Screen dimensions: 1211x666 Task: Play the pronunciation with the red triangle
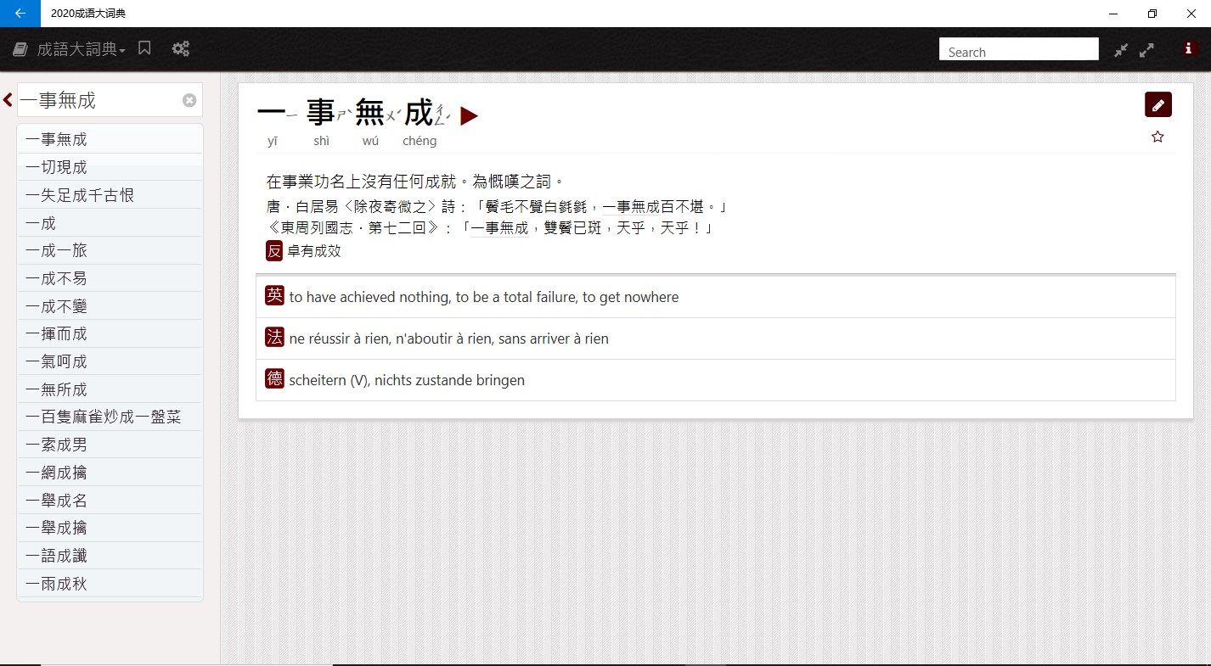469,116
